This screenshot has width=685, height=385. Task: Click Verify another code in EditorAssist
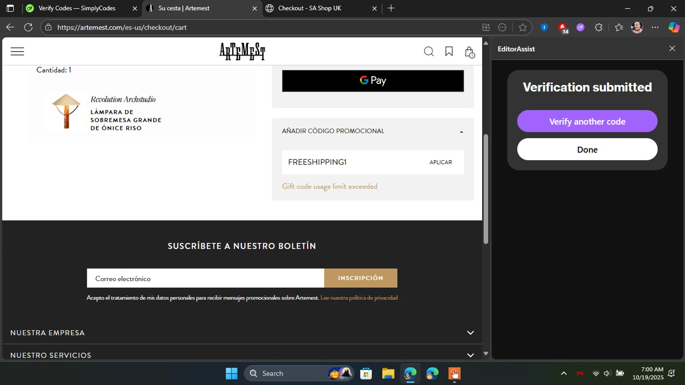click(x=587, y=121)
